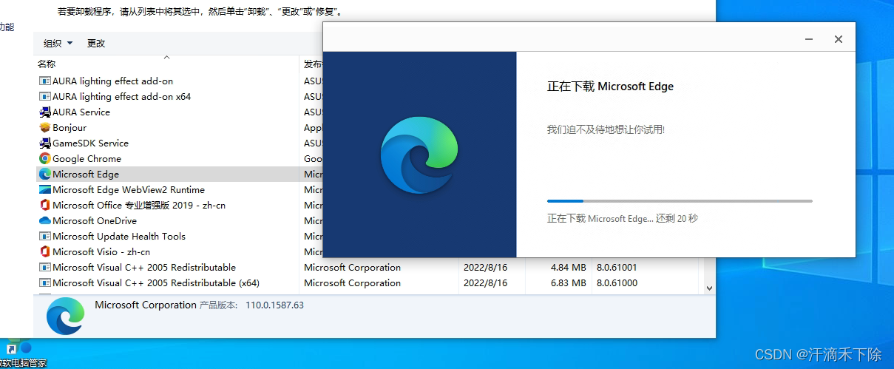Image resolution: width=894 pixels, height=369 pixels.
Task: Click the programs list scrollbar down arrow
Action: coord(709,288)
